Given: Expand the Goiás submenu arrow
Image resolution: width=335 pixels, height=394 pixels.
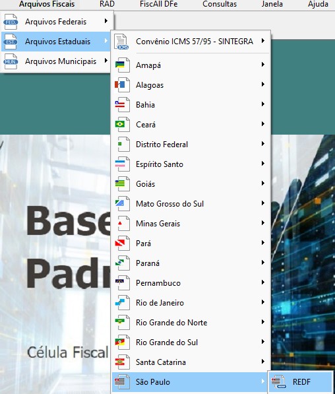Looking at the screenshot, I should point(263,183).
